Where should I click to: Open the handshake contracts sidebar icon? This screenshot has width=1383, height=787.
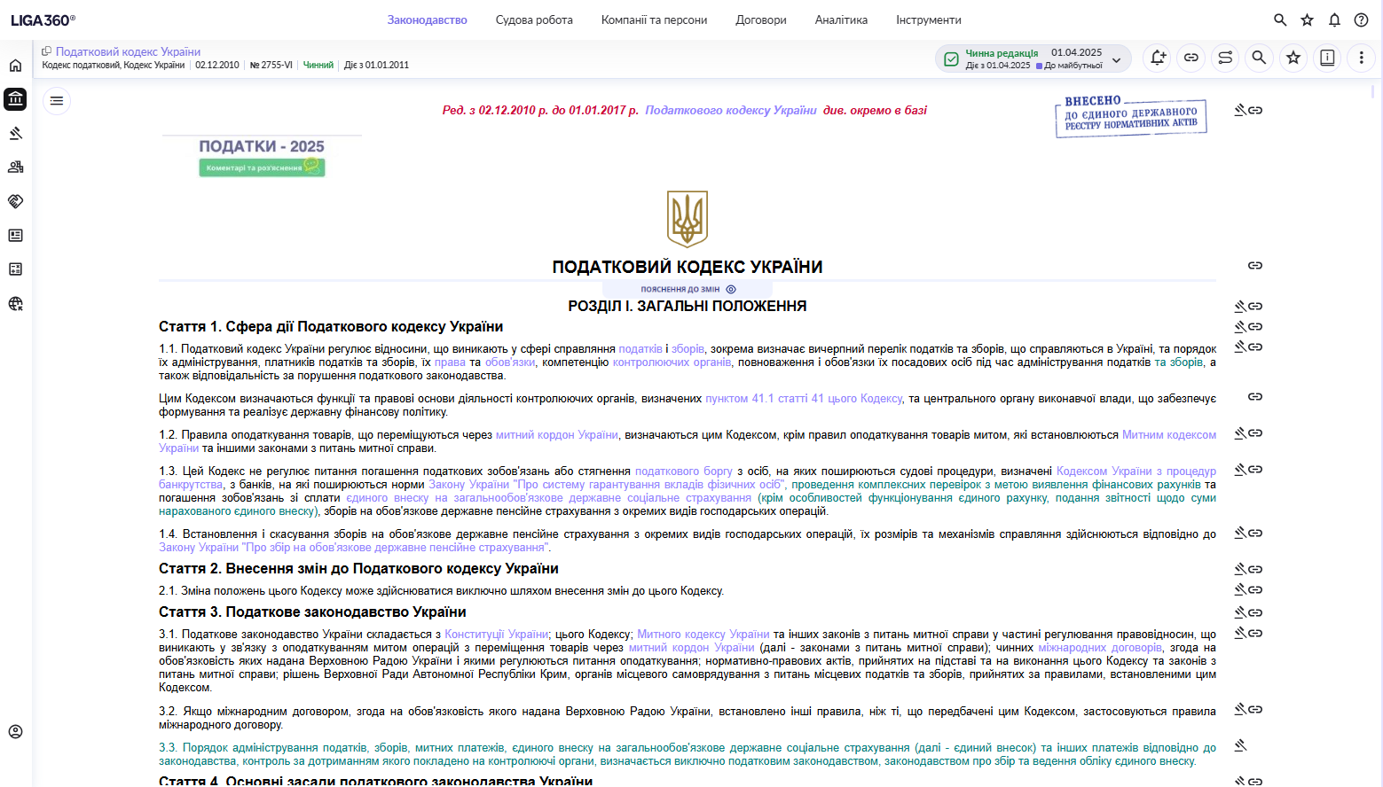pos(15,201)
